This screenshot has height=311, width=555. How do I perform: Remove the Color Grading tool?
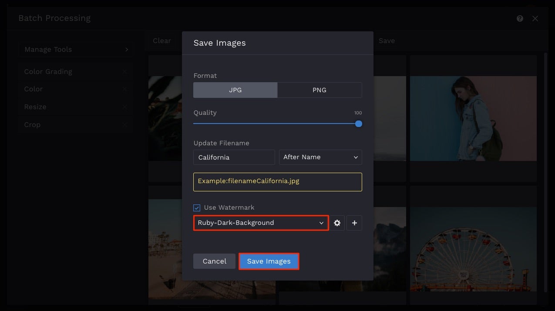125,72
